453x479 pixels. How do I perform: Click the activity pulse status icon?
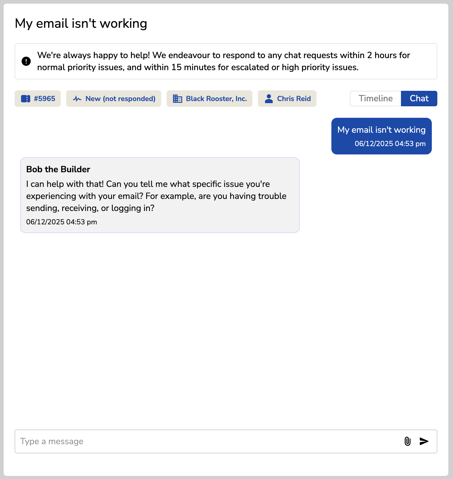(x=77, y=99)
